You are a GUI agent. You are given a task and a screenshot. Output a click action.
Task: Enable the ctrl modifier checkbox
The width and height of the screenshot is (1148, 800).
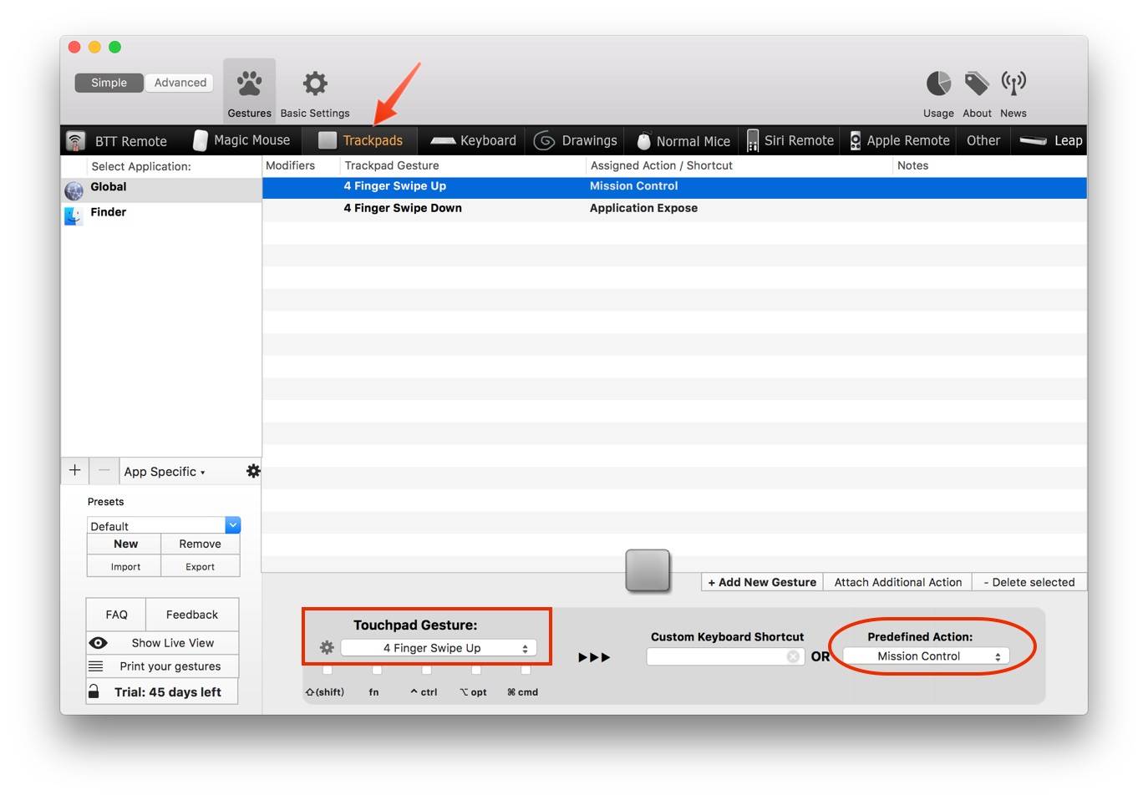426,670
